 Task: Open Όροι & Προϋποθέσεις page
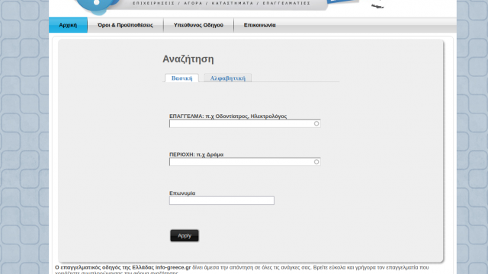pos(125,25)
